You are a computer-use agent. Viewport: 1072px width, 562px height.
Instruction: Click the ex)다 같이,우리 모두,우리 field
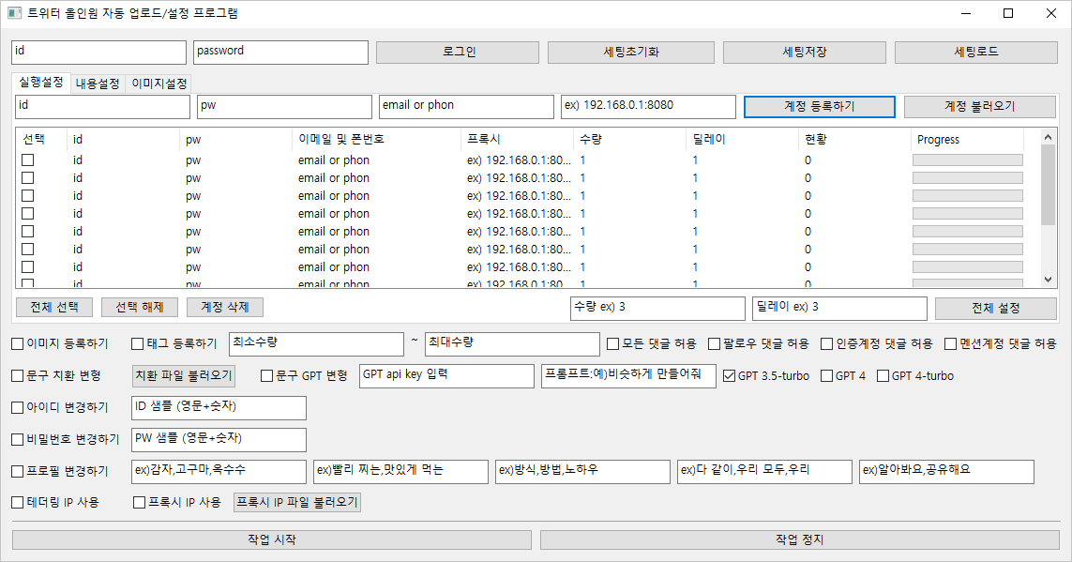(764, 472)
